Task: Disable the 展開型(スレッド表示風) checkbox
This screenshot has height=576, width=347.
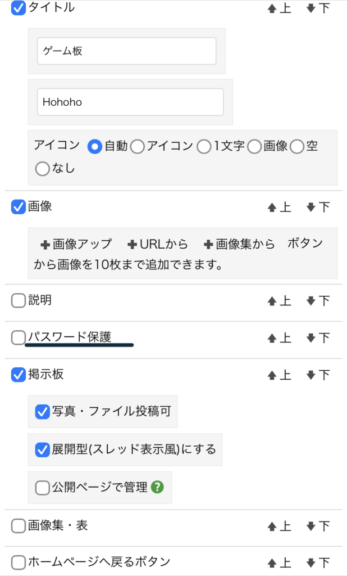Action: click(x=43, y=450)
